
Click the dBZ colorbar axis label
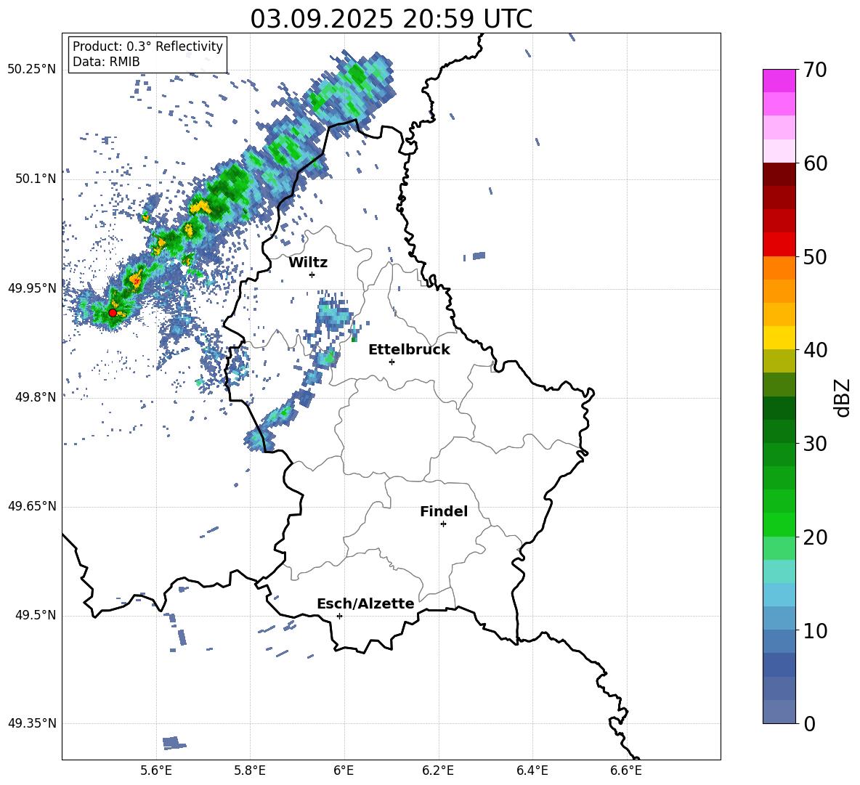coord(843,397)
